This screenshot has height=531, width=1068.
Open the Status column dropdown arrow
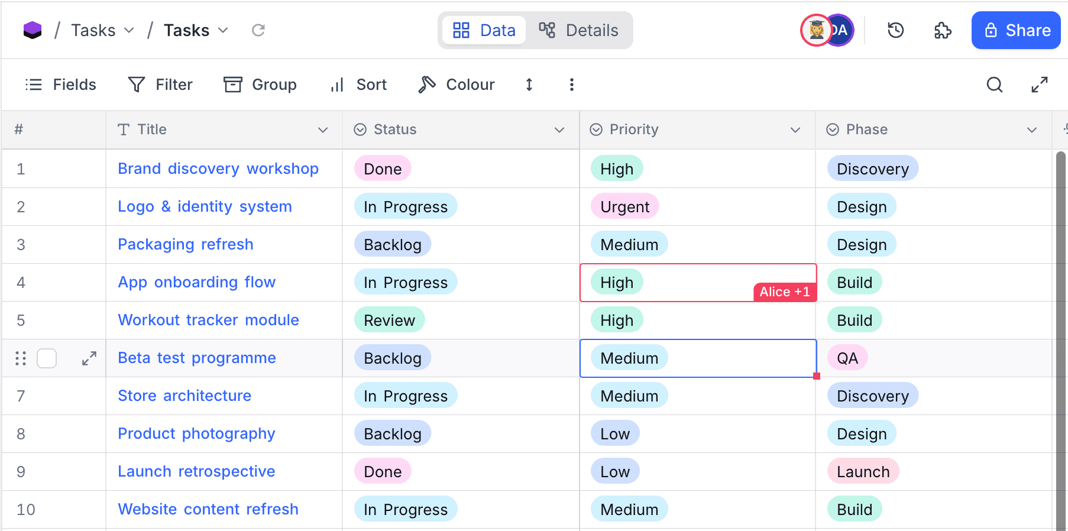tap(559, 130)
